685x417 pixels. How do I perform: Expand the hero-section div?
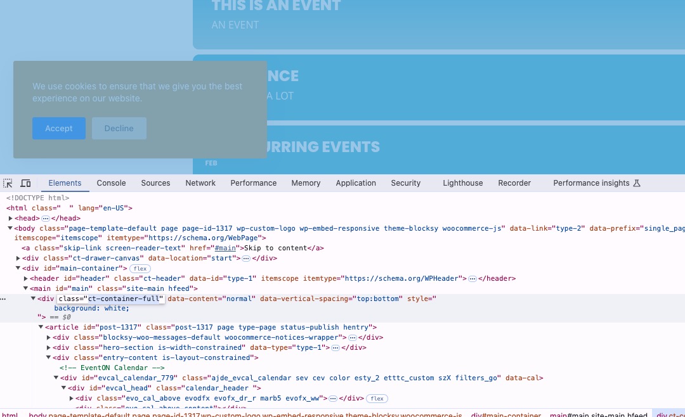point(48,347)
